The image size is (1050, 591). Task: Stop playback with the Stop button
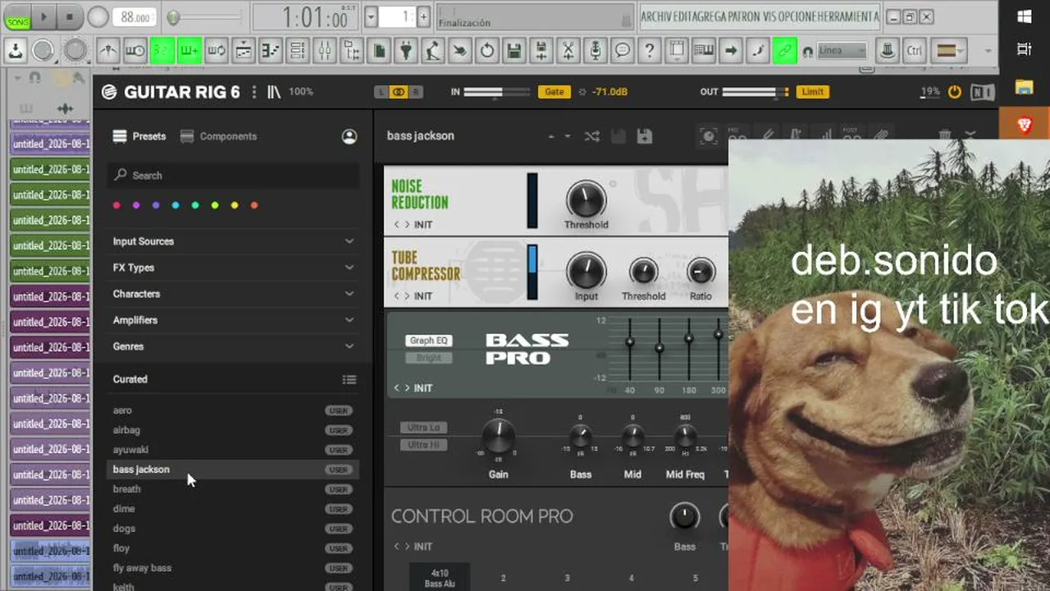[x=69, y=16]
